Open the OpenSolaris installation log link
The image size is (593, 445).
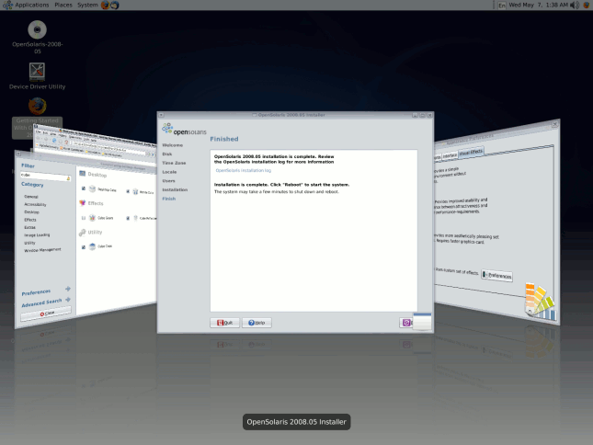[x=243, y=170]
